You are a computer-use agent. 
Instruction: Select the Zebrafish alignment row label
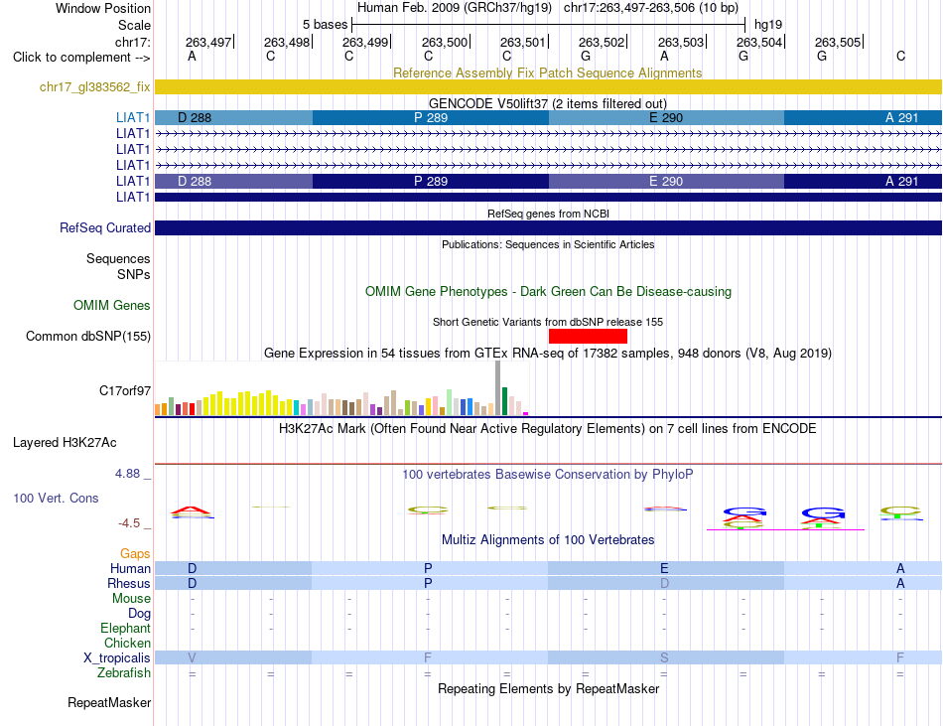pos(124,673)
